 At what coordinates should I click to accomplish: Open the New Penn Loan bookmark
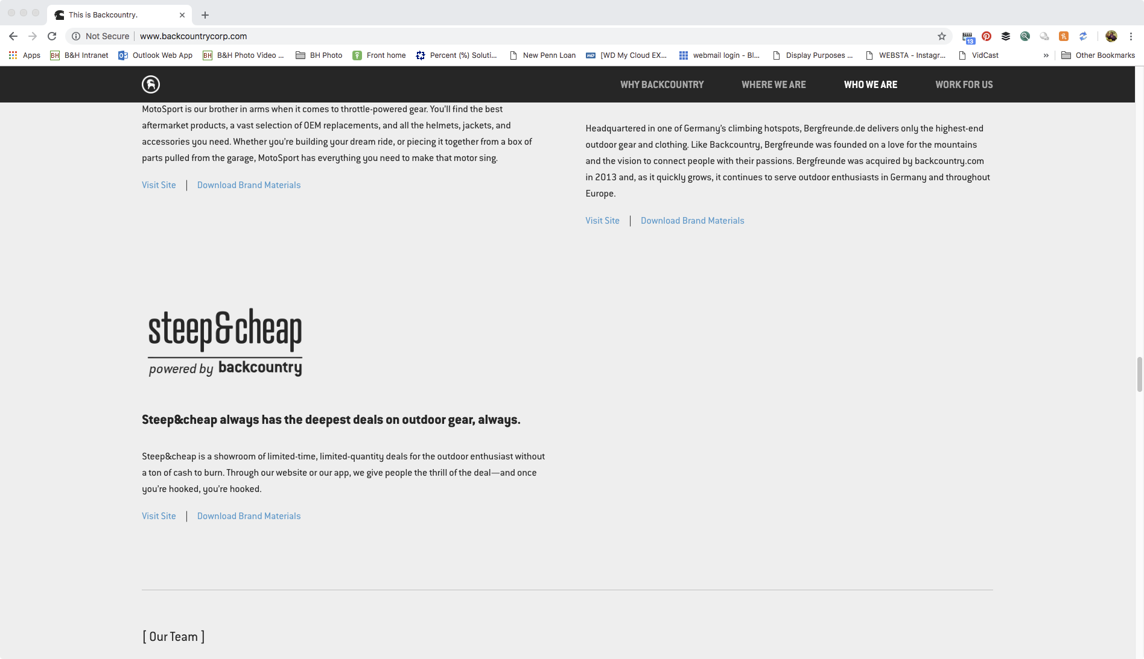[x=543, y=55]
